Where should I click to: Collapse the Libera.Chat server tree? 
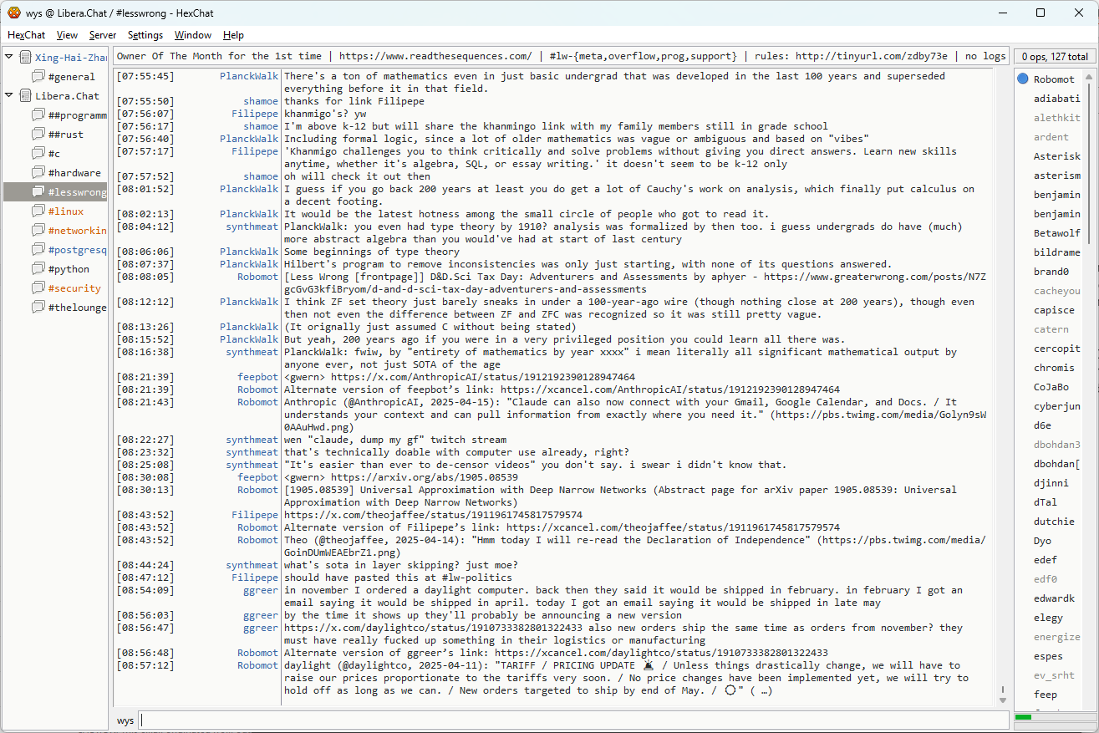pos(9,96)
